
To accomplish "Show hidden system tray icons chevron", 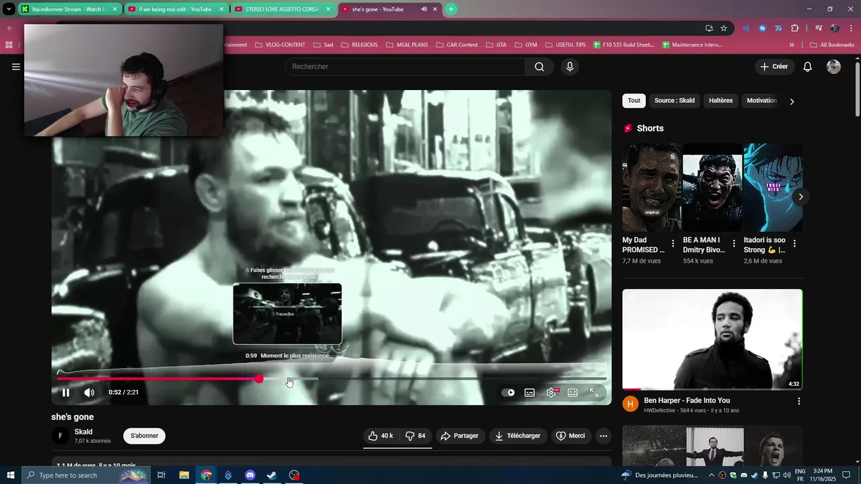I will coord(711,475).
